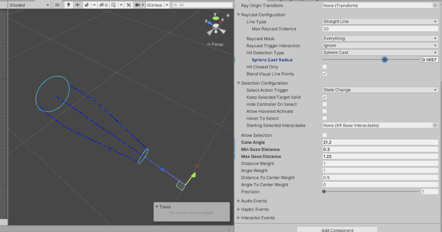Open grid settings dropdown arrow
The width and height of the screenshot is (442, 232).
click(121, 5)
